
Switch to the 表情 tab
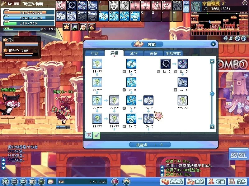tap(153, 53)
